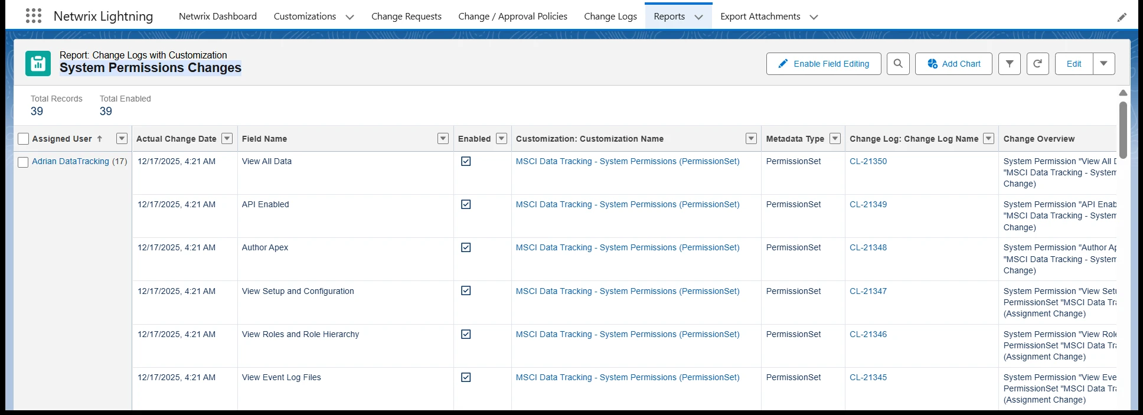Open the Customizations tab

coord(305,17)
